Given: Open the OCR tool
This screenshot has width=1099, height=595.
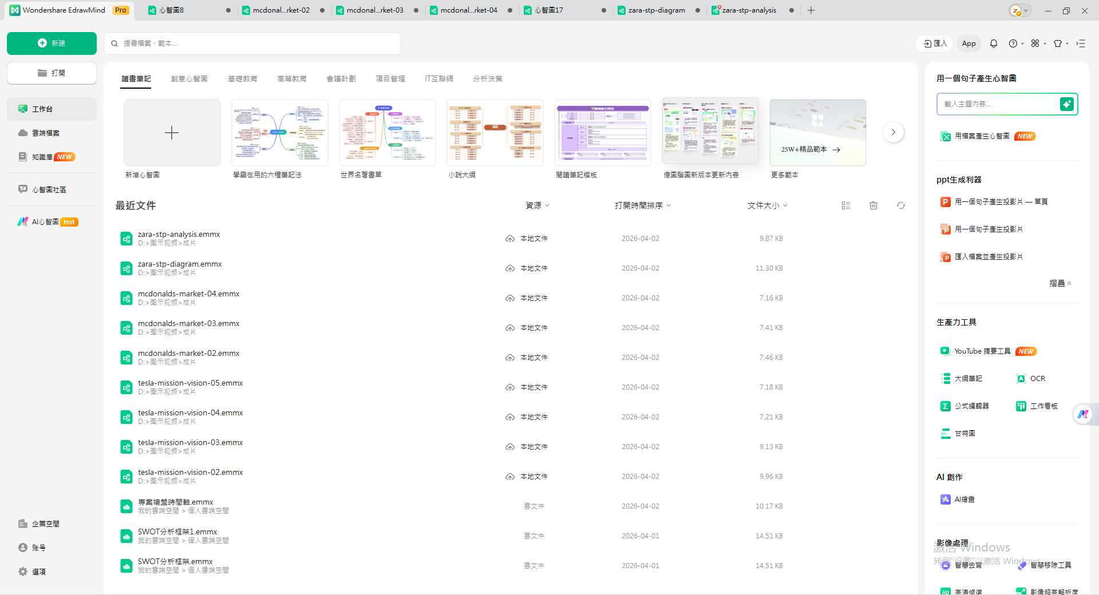Looking at the screenshot, I should point(1037,378).
